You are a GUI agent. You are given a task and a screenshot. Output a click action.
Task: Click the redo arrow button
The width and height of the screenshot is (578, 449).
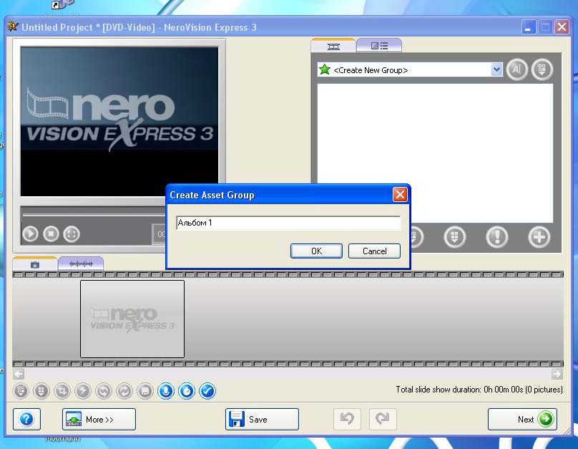pyautogui.click(x=383, y=419)
